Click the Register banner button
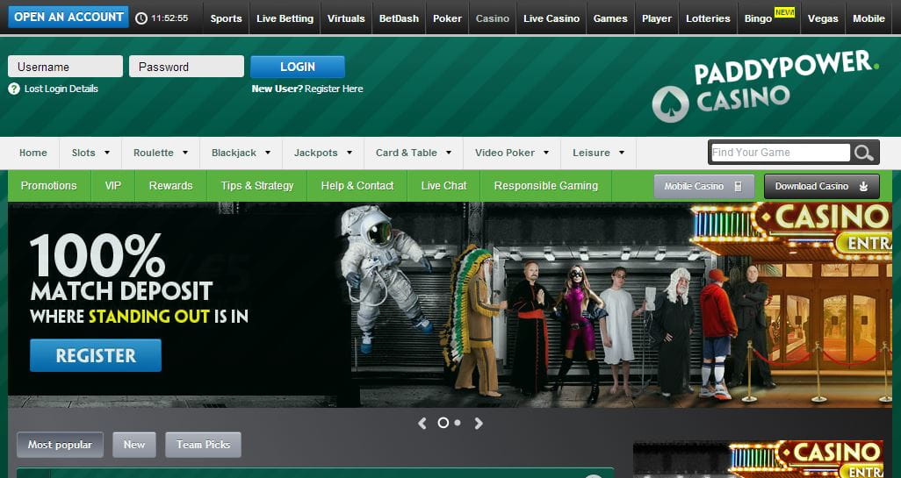 pos(96,355)
